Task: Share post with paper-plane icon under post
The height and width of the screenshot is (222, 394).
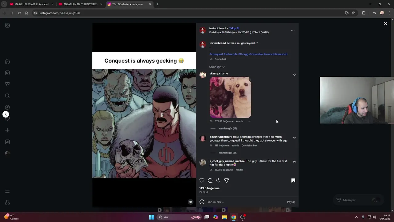Action: tap(227, 180)
